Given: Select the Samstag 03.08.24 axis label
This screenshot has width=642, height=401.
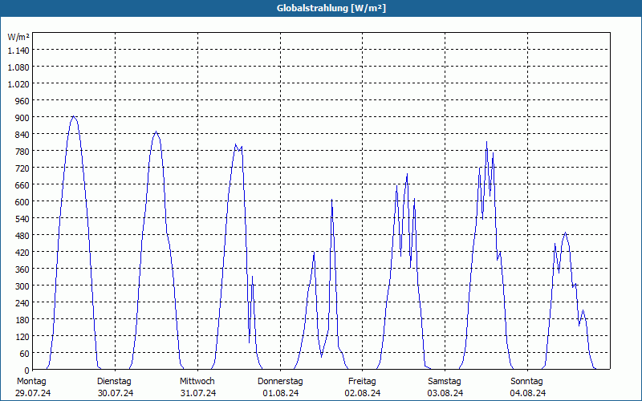Looking at the screenshot, I should point(445,387).
